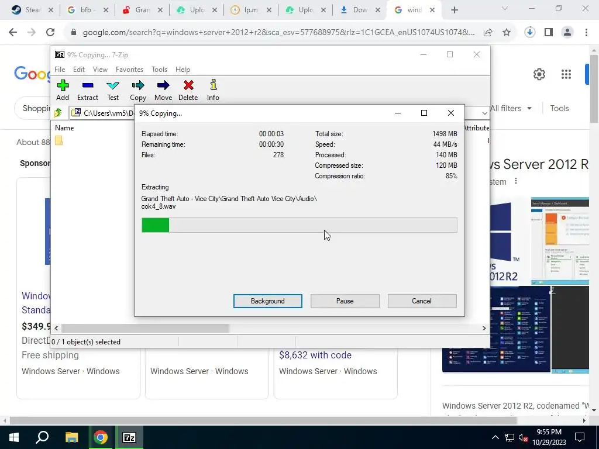Open the Server Manager dashboard thumbnail
This screenshot has height=449, width=599.
560,240
